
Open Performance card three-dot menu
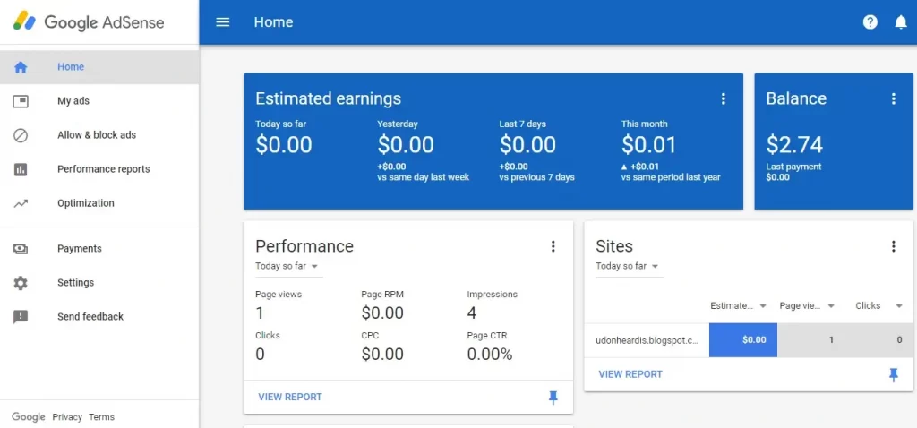click(x=553, y=246)
